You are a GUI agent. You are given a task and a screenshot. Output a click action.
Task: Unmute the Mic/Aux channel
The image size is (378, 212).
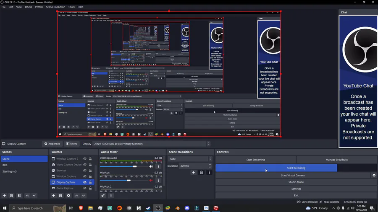pyautogui.click(x=151, y=180)
